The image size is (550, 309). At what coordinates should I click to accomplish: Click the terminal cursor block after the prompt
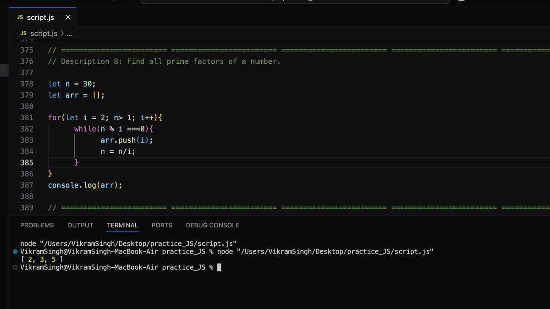point(219,267)
